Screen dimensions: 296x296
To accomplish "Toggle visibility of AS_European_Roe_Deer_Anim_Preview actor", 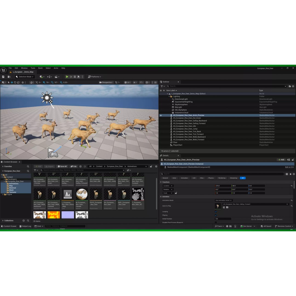I will click(x=161, y=115).
